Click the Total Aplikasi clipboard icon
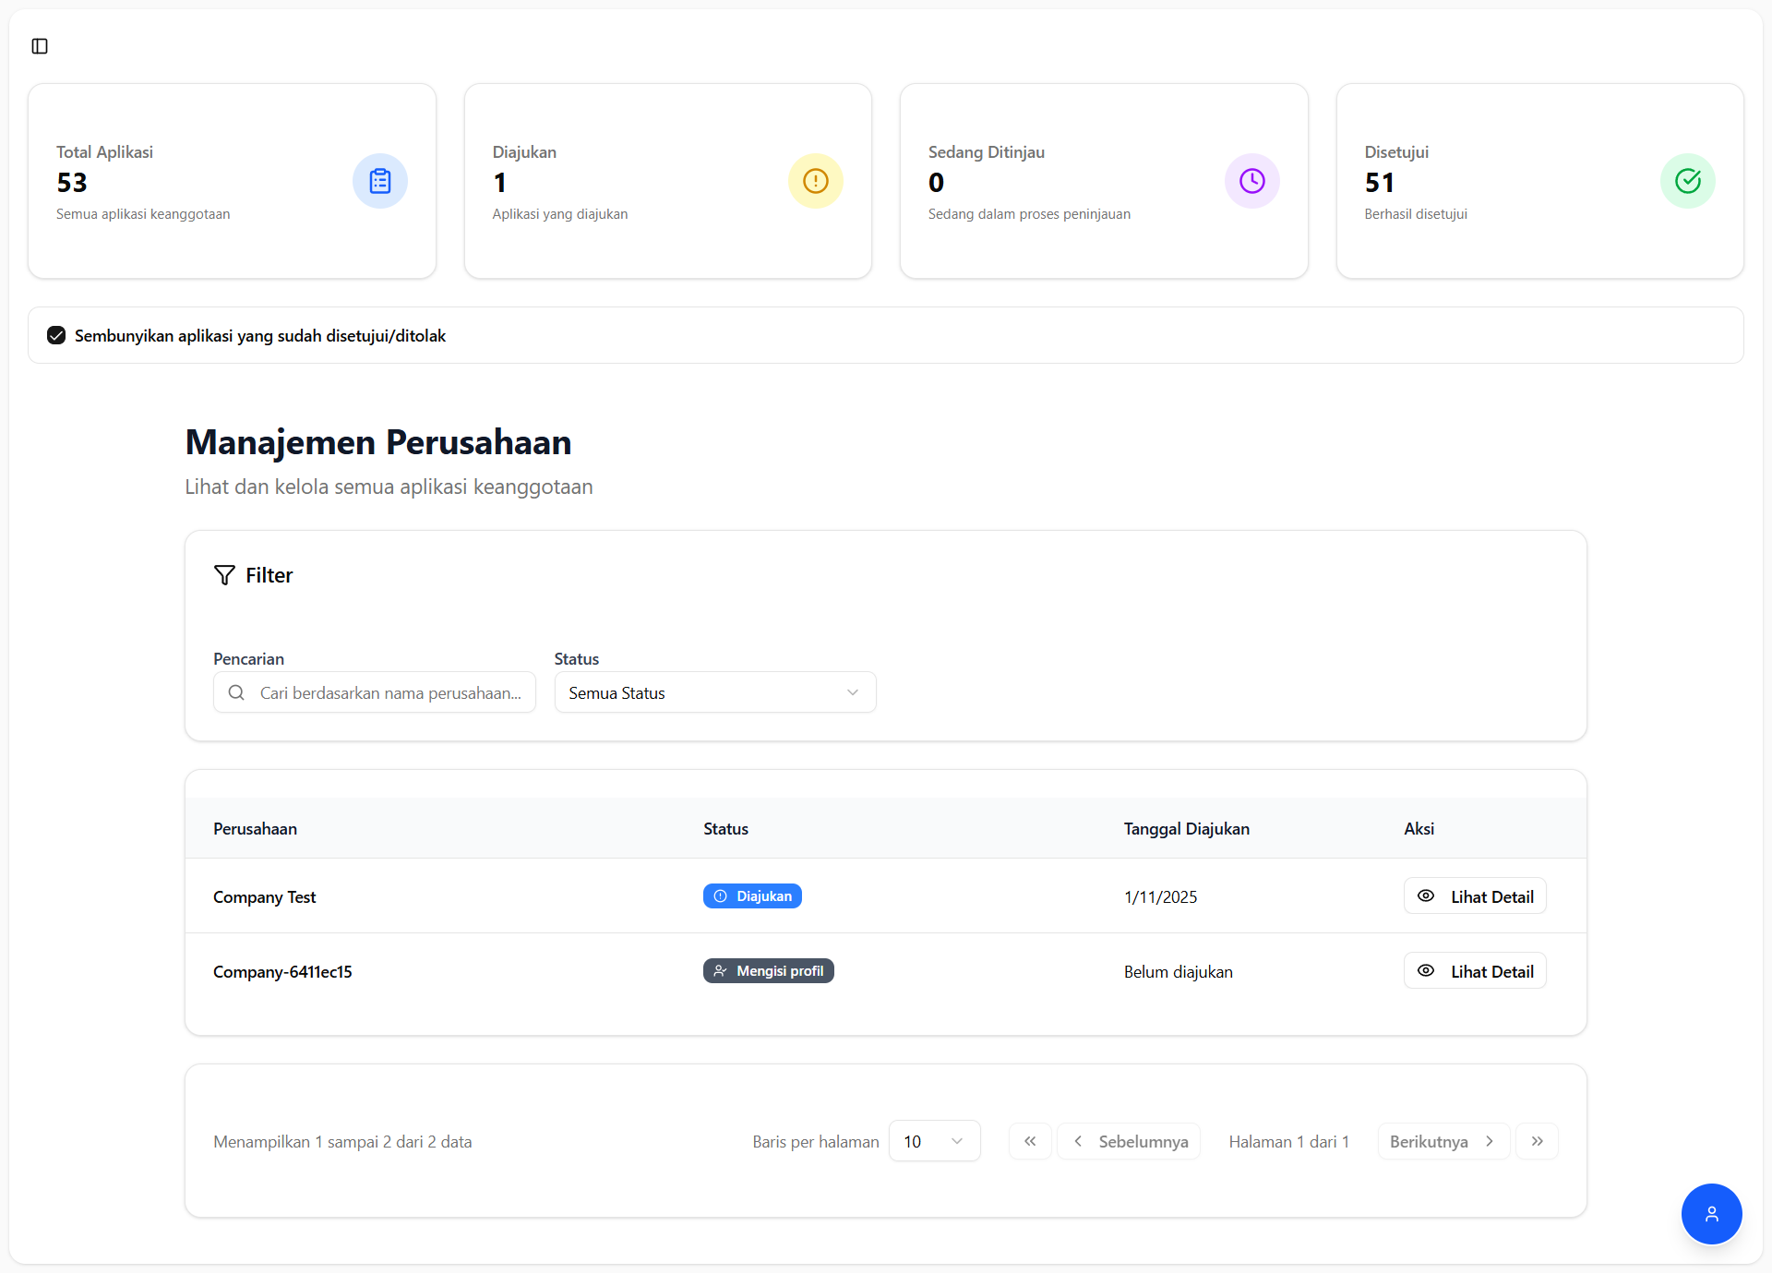The image size is (1772, 1274). coord(379,181)
